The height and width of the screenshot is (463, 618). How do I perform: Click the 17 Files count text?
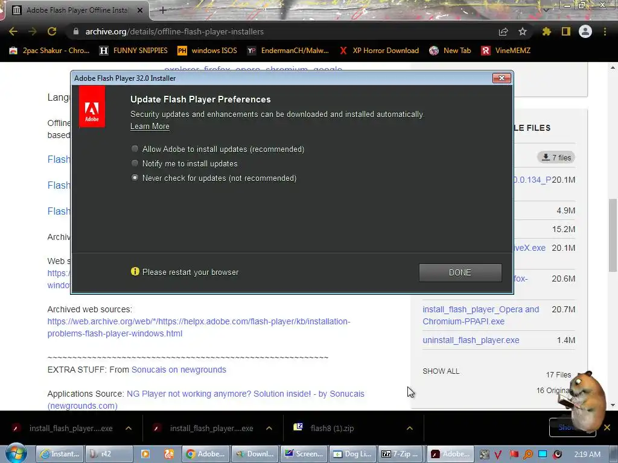pyautogui.click(x=558, y=375)
